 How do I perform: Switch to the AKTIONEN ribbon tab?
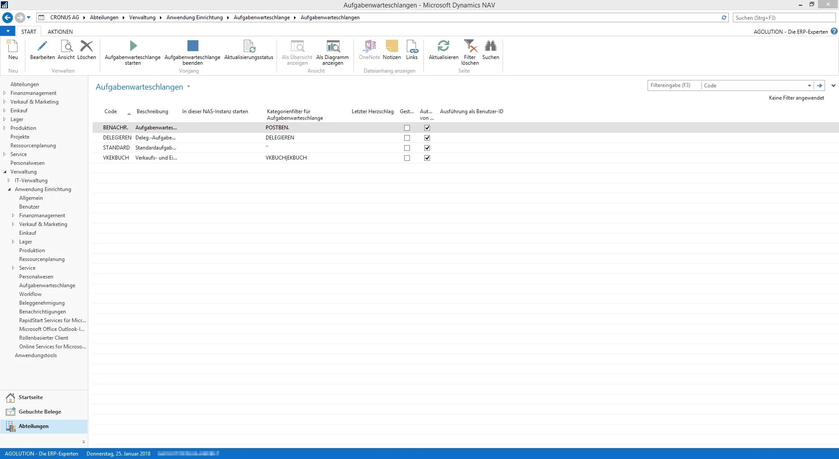(60, 31)
